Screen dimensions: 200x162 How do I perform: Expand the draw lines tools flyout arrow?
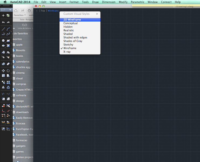pos(11,31)
